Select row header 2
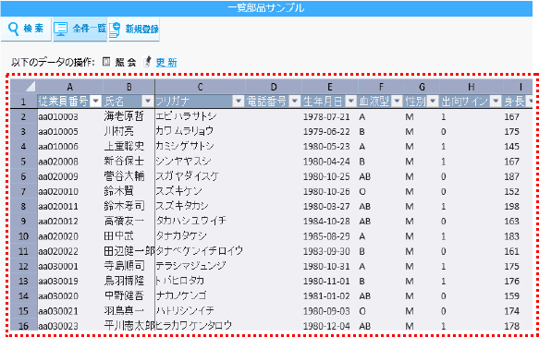This screenshot has height=337, width=539. coord(23,116)
